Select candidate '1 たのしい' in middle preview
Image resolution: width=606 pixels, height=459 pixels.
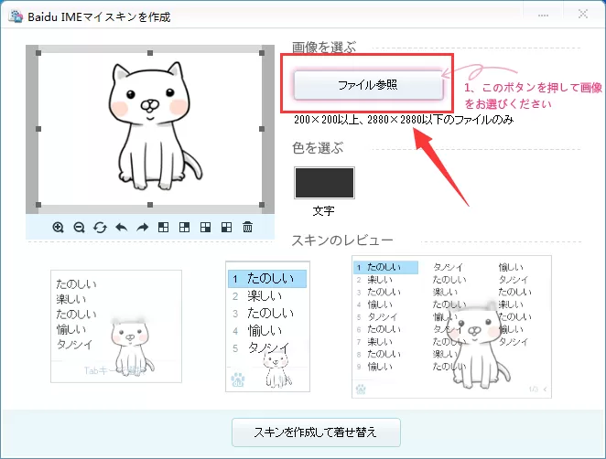pyautogui.click(x=267, y=279)
